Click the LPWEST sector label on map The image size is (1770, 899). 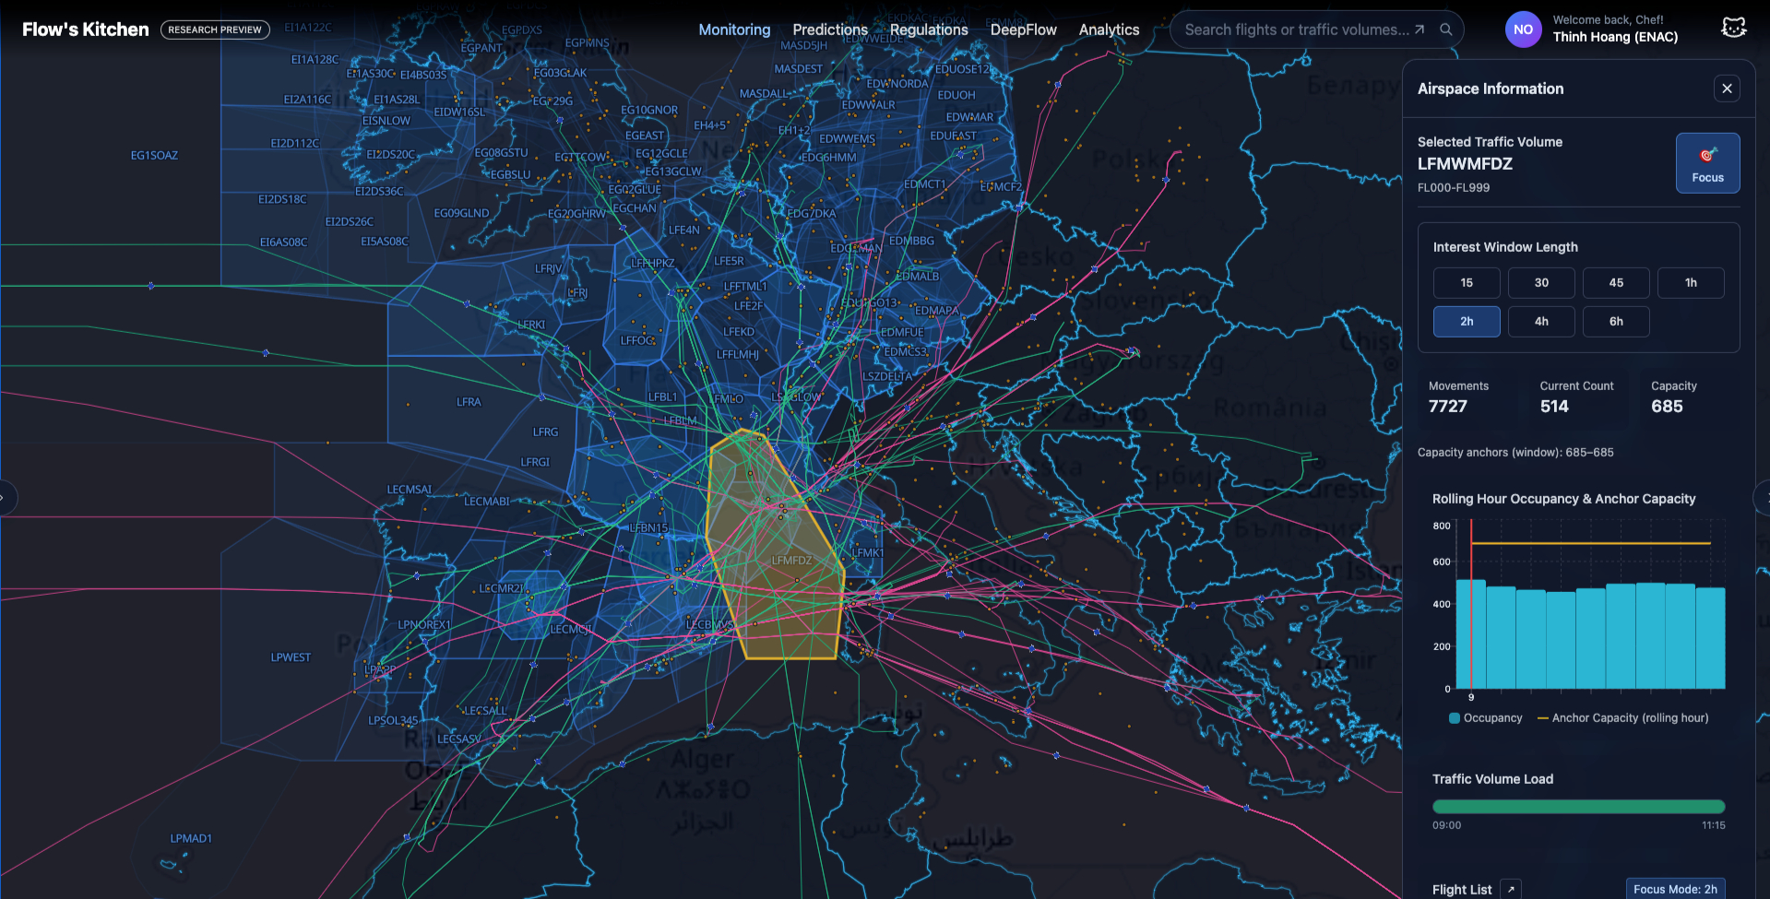(x=291, y=657)
